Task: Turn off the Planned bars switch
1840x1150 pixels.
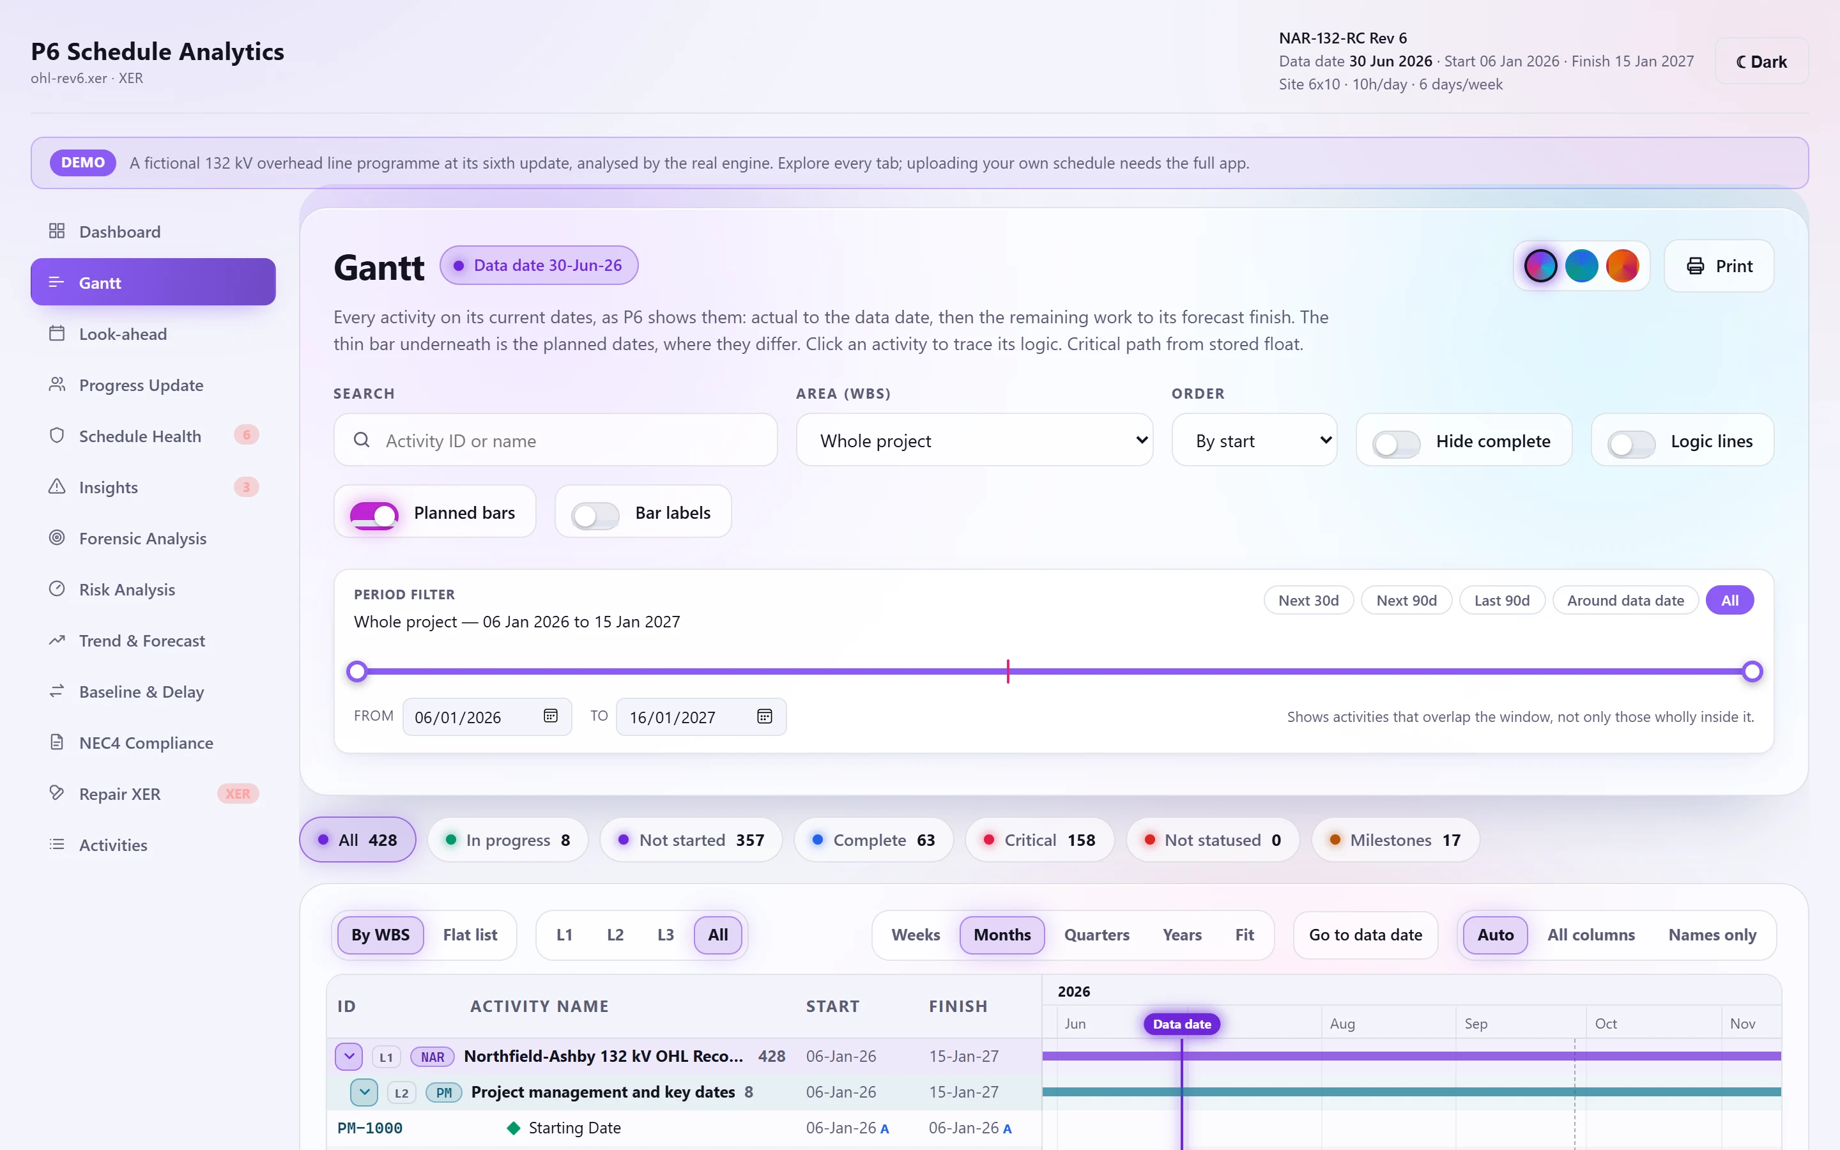Action: (374, 515)
